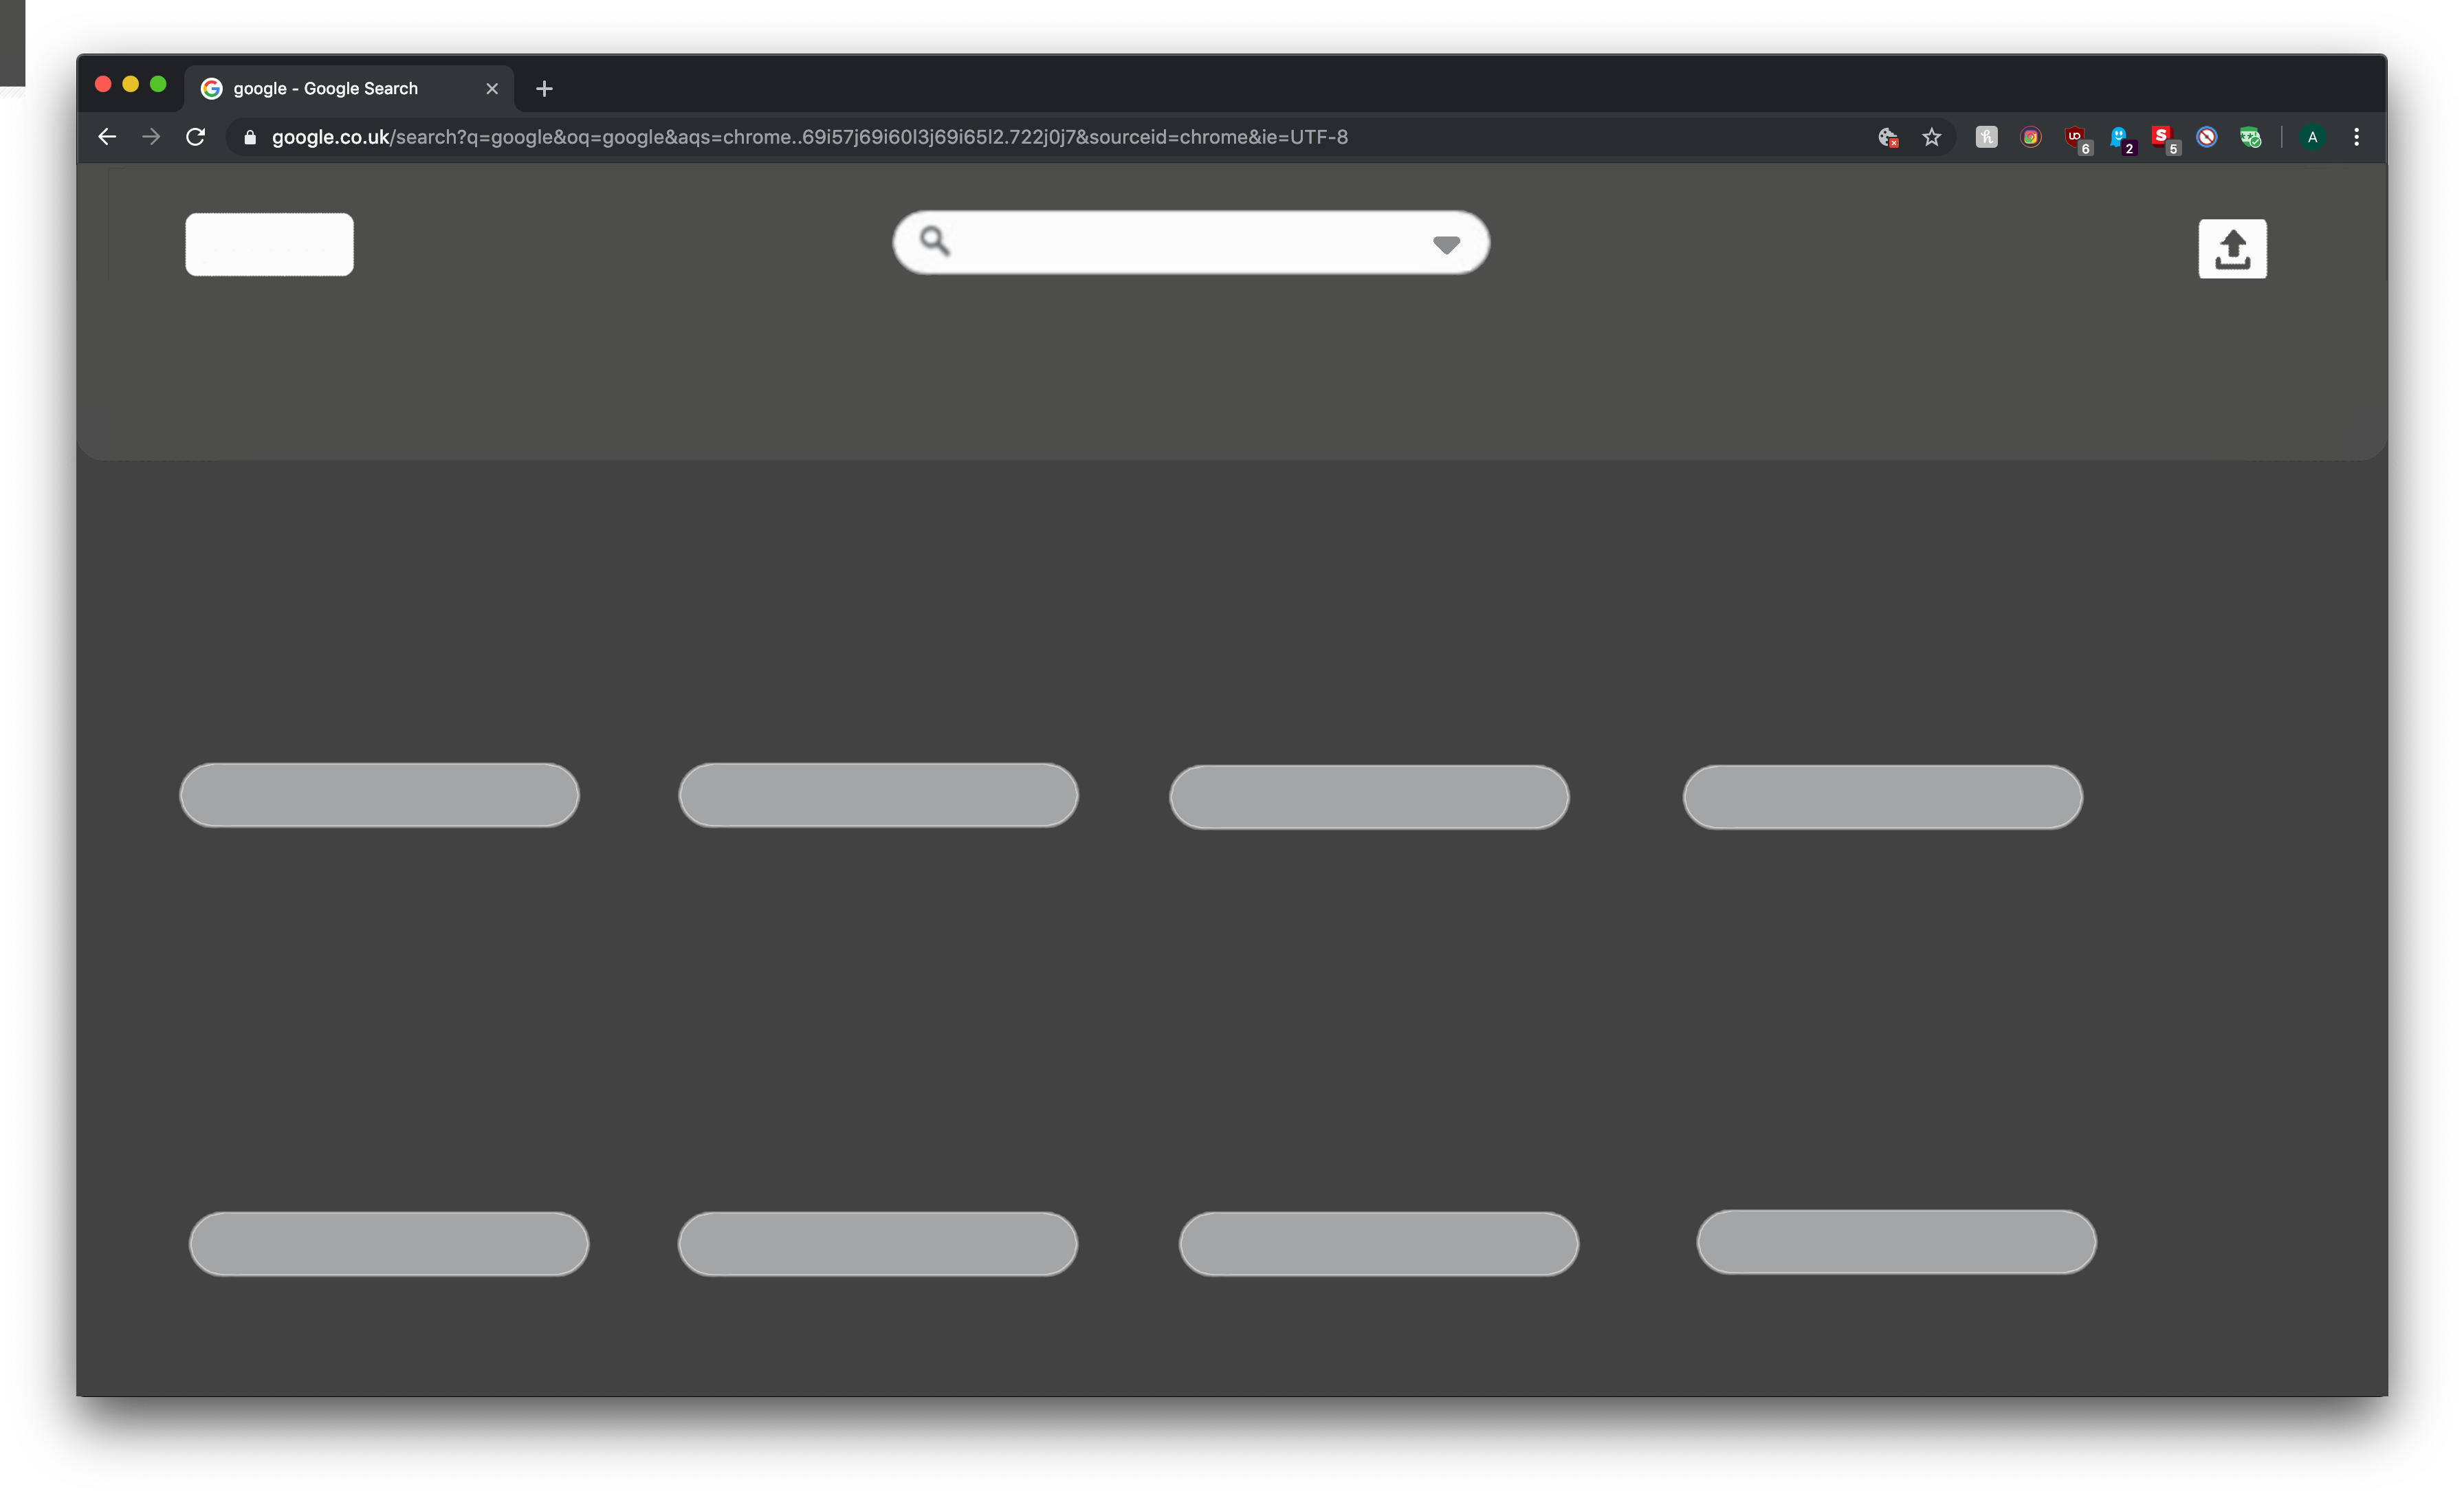Screen dimensions: 2464x1496
Task: Open Chrome's three-dot menu
Action: click(x=2356, y=137)
